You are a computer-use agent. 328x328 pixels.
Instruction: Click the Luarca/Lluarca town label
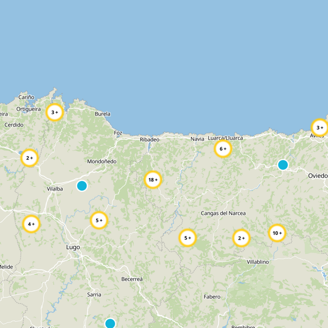225,138
